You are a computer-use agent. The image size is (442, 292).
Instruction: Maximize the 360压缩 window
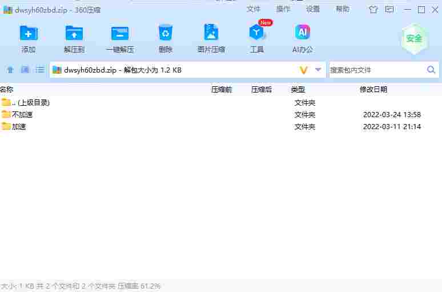421,10
